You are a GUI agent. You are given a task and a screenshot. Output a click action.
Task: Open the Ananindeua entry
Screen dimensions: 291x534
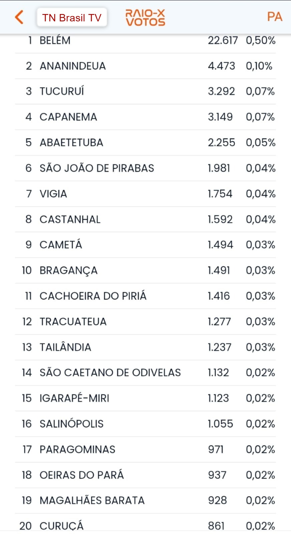click(145, 66)
